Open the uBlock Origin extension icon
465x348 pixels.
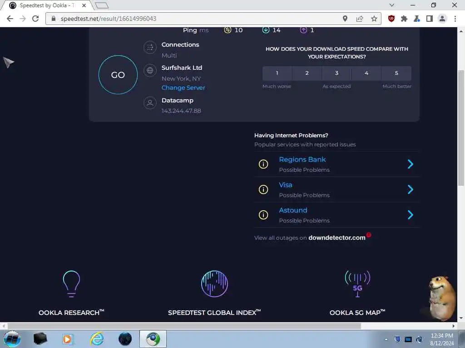click(x=391, y=19)
